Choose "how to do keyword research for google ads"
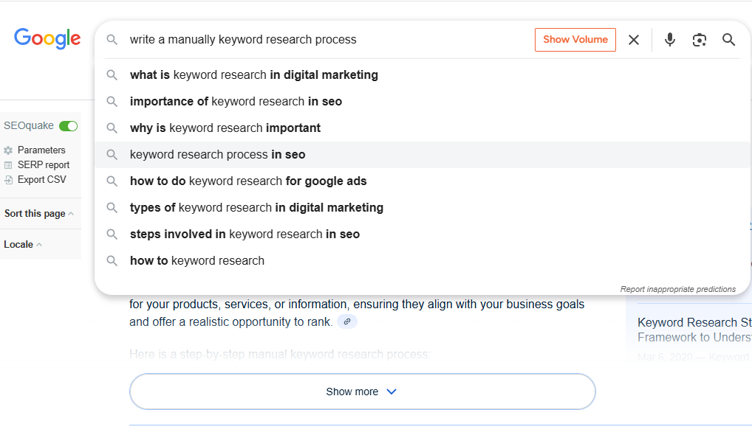Image resolution: width=752 pixels, height=438 pixels. [248, 181]
